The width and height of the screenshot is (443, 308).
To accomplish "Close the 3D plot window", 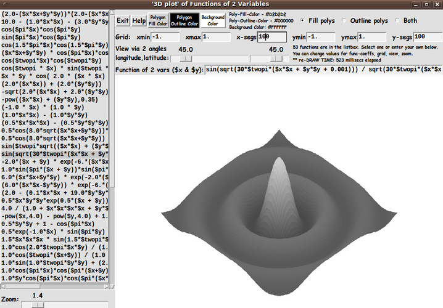I will click(437, 4).
